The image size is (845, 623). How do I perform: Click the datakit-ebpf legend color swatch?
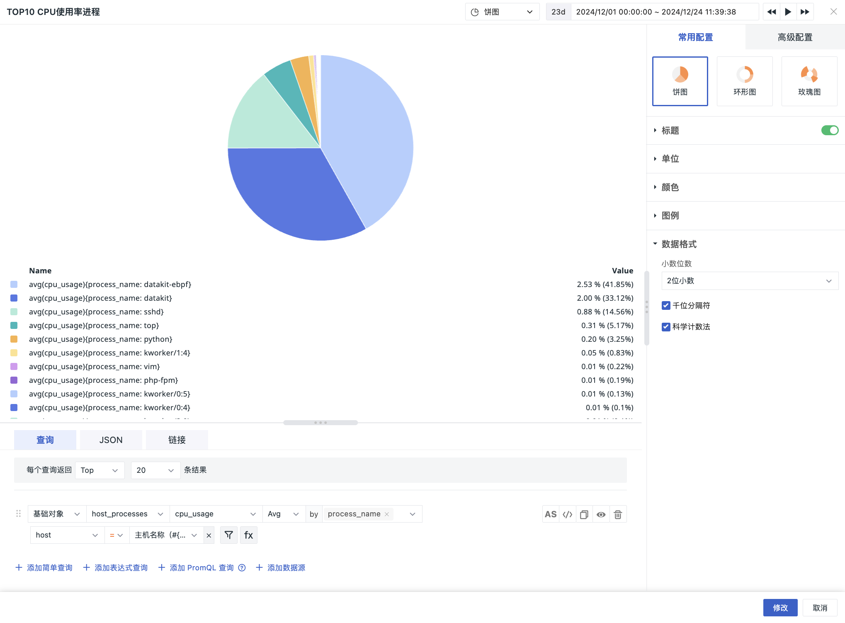tap(14, 285)
